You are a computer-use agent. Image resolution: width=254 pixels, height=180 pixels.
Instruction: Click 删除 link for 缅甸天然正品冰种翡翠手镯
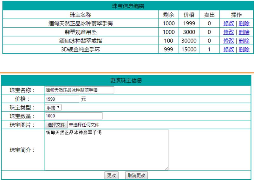(244, 23)
